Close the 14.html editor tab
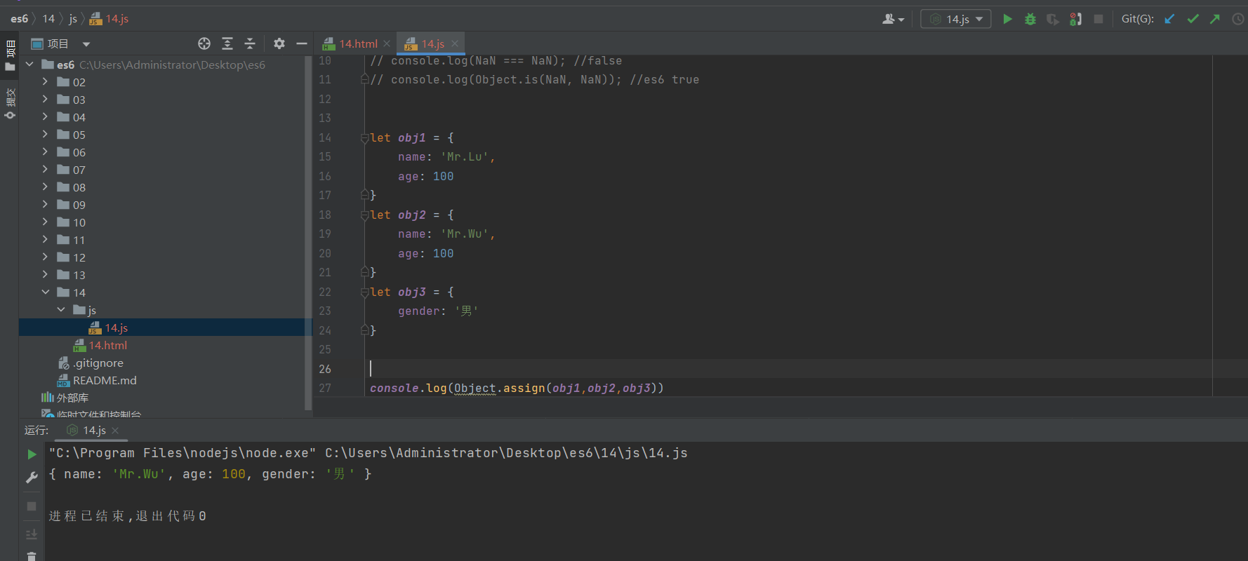 [x=387, y=43]
